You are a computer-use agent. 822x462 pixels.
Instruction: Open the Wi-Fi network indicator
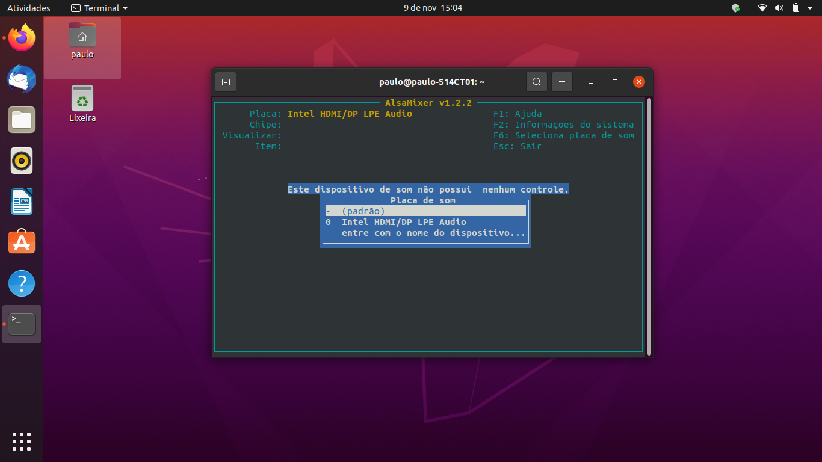(x=762, y=8)
